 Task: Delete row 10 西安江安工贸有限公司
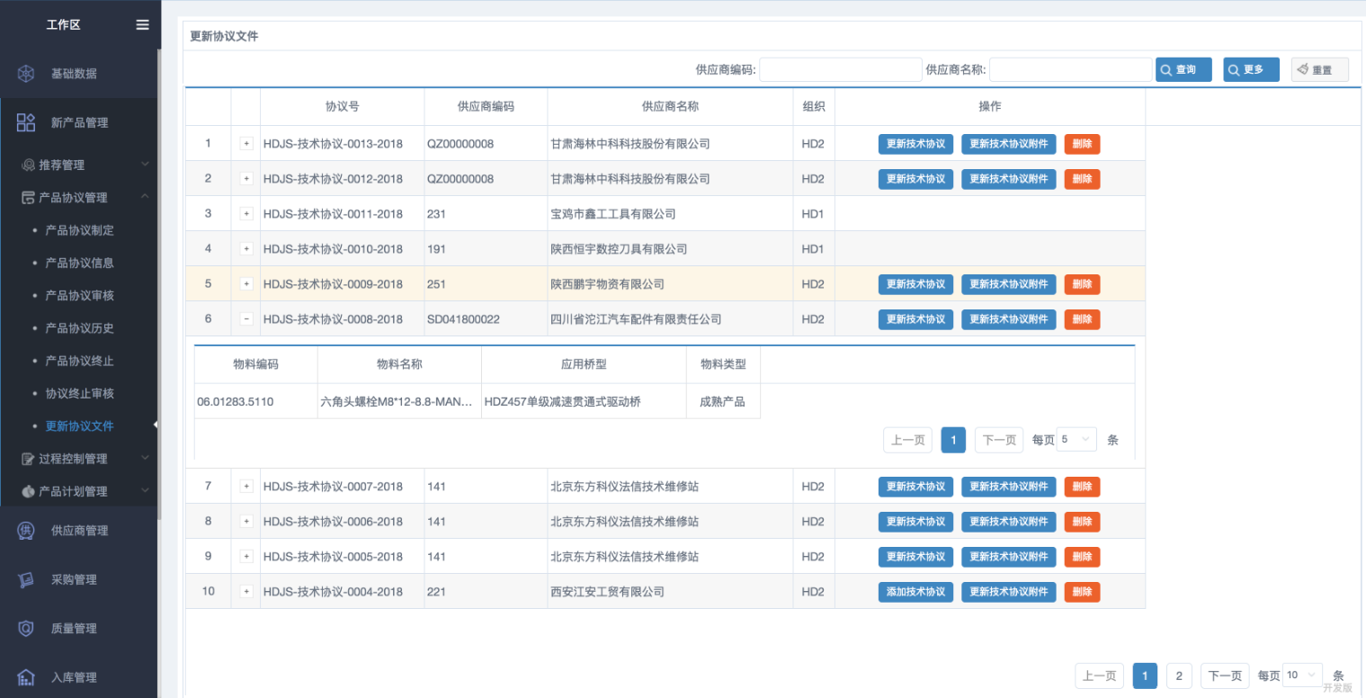[1082, 592]
